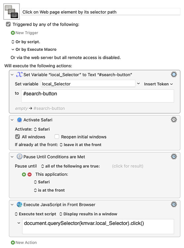Screen dimensions: 184x248
Task: Collapse the Set Variable action
Action: pos(12,75)
